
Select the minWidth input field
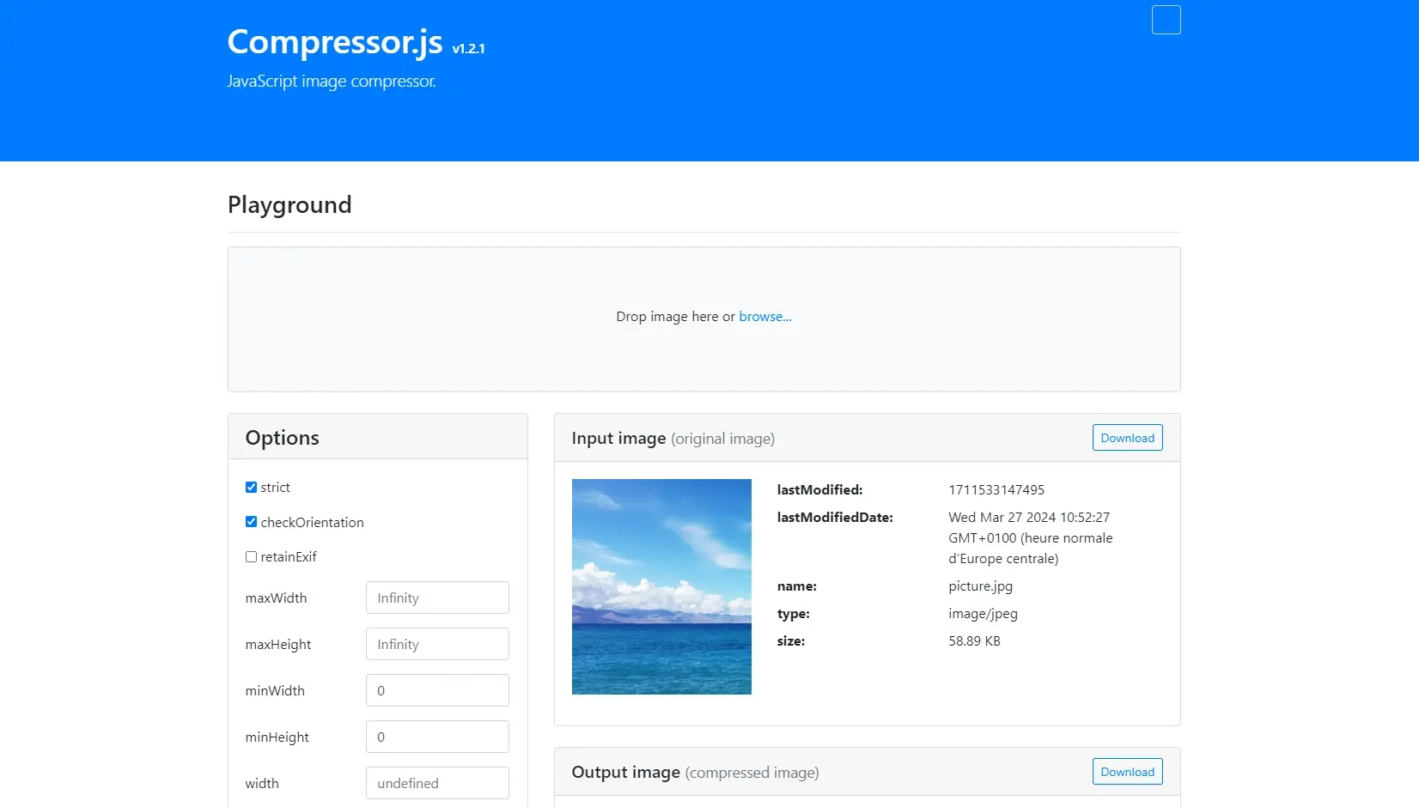click(437, 690)
